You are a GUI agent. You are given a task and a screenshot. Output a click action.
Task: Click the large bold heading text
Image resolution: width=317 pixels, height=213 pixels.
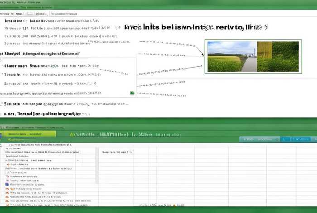tap(192, 28)
